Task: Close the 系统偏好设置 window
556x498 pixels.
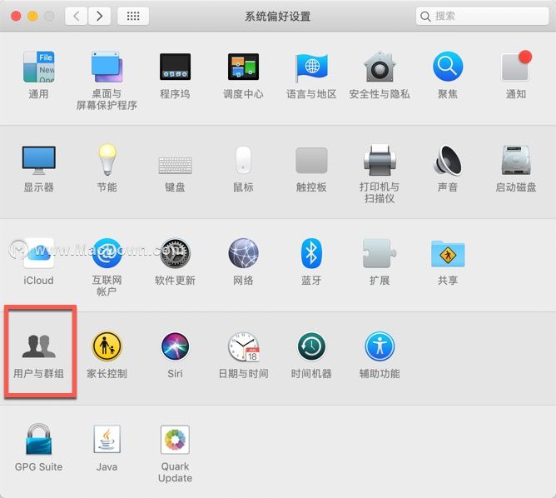Action: pos(16,16)
